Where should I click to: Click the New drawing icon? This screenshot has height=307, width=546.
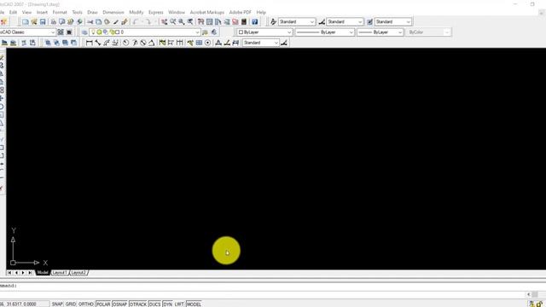tap(26, 22)
